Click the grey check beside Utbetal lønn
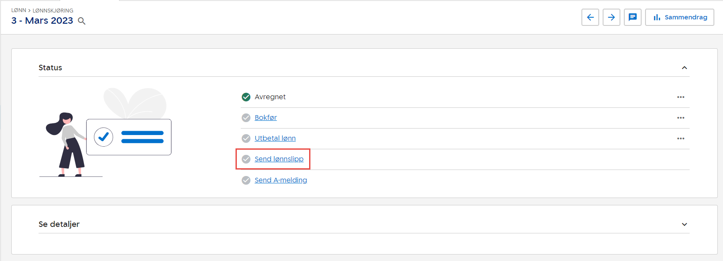This screenshot has width=723, height=261. pyautogui.click(x=246, y=138)
